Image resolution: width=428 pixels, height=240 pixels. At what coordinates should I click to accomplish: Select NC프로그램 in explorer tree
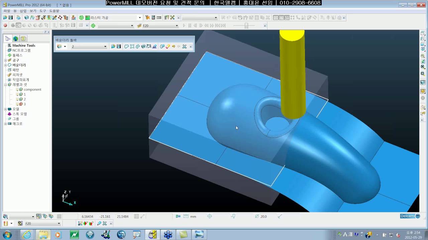21,50
